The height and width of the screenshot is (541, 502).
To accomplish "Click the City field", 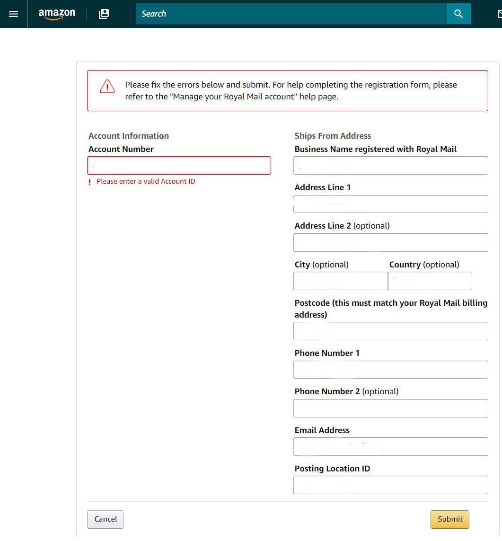I will [340, 281].
